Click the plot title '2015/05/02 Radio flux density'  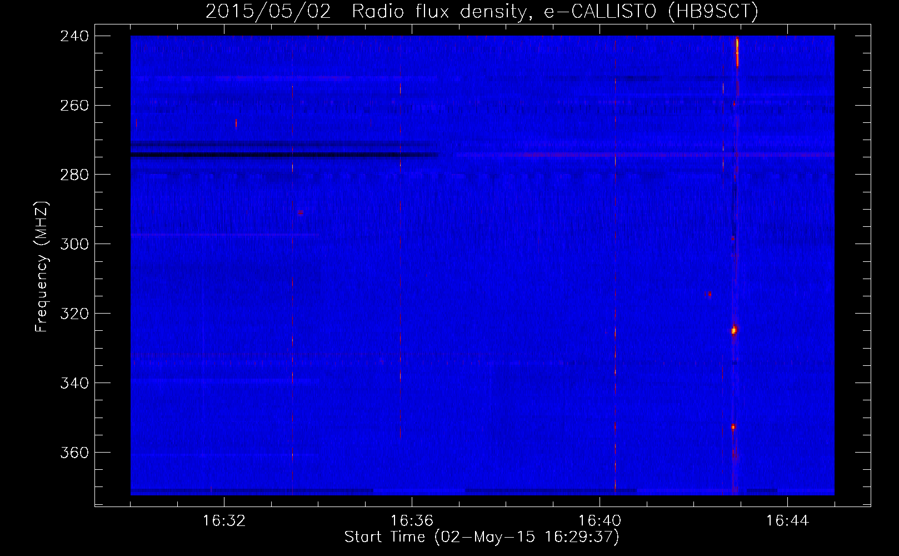point(366,11)
